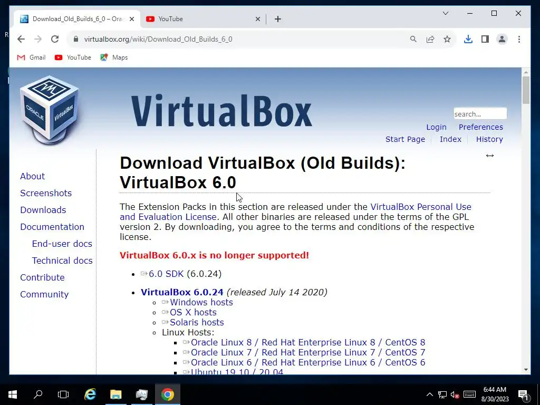Click the VirtualBox 6.0.24 heading link

coord(182,292)
